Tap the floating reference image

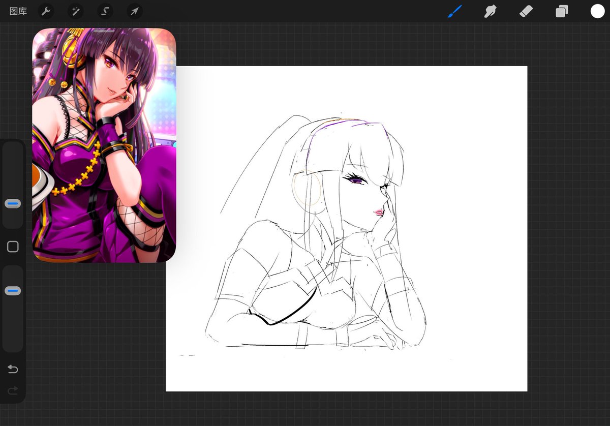click(104, 145)
